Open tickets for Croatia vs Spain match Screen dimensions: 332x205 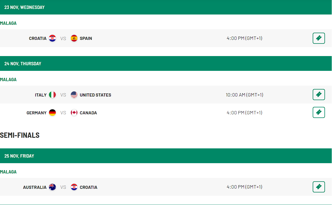[x=319, y=38]
